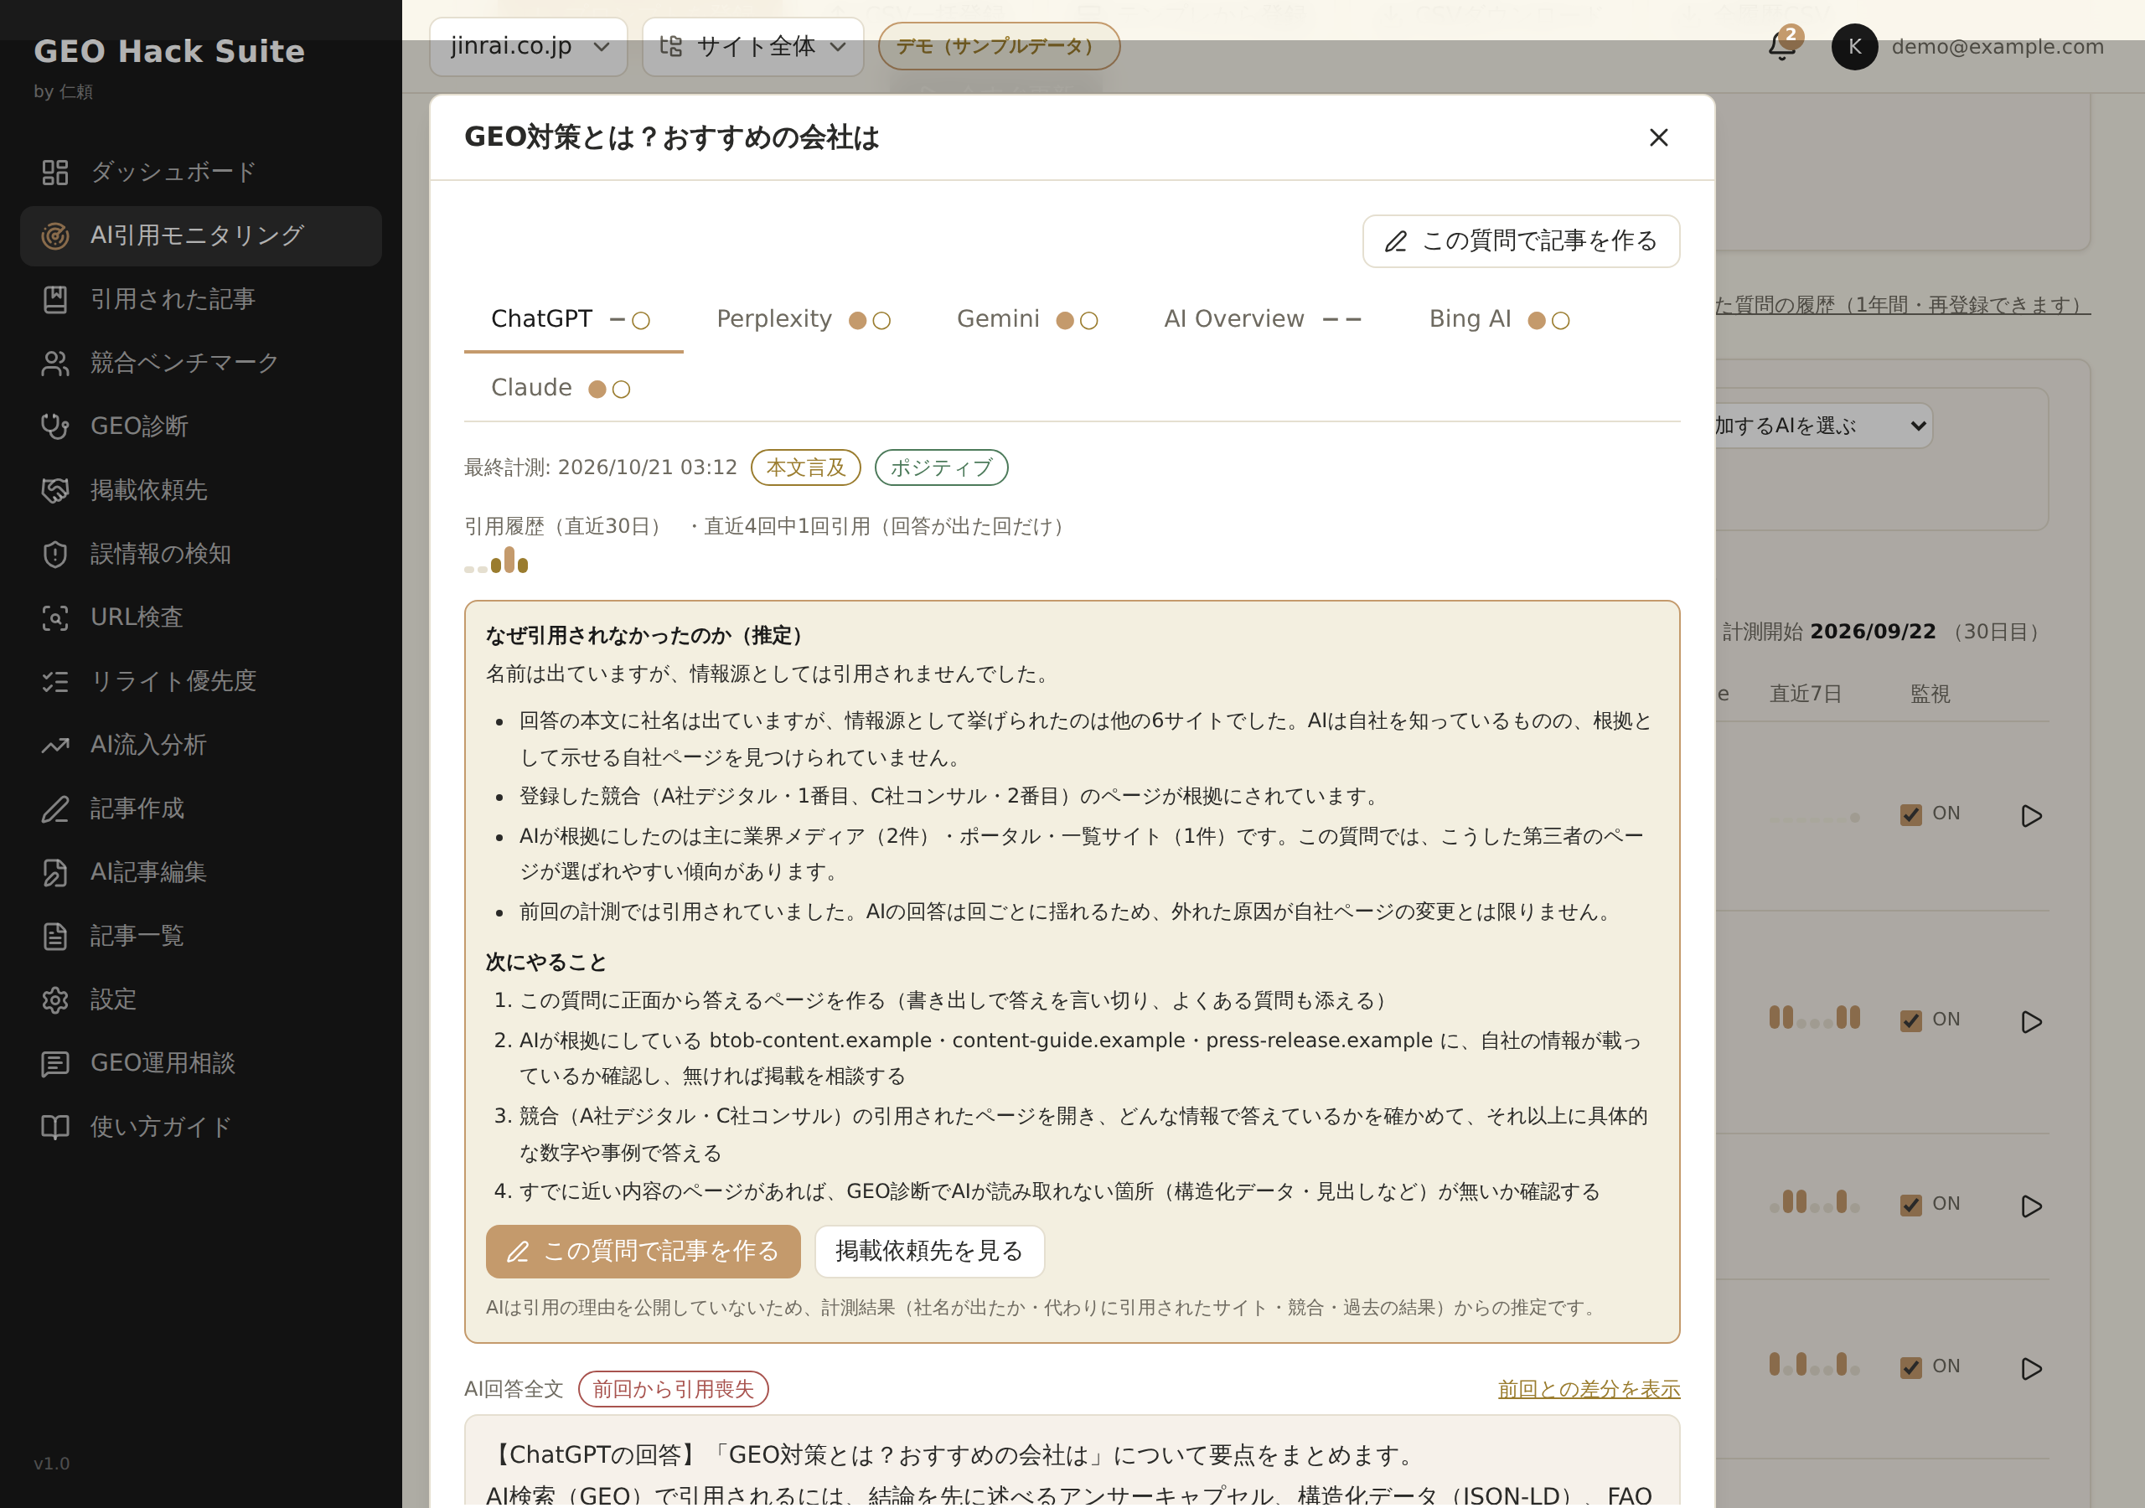
Task: Click the 引用された記事 bookmark icon
Action: [55, 299]
